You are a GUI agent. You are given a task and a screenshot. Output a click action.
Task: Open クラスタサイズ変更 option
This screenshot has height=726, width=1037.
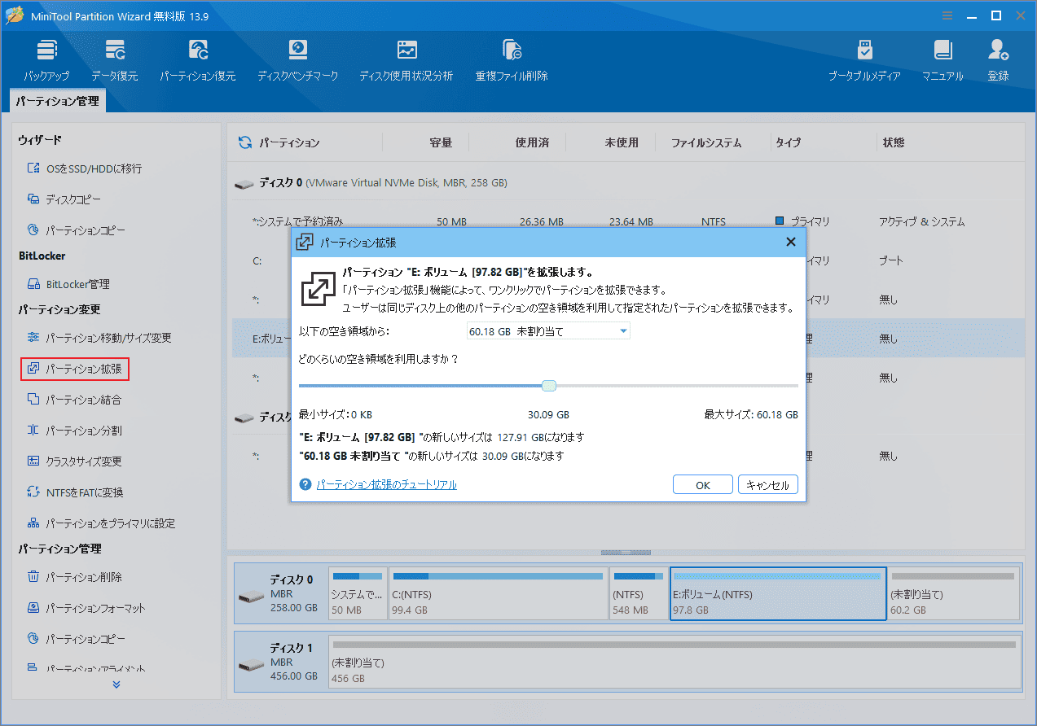75,461
